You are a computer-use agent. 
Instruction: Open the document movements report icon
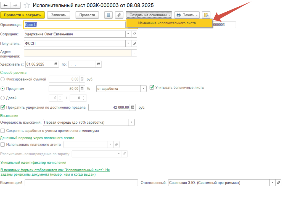(108, 15)
